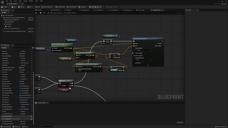Viewport: 228px width, 128px height.
Task: Open the File menu
Action: pos(7,1)
